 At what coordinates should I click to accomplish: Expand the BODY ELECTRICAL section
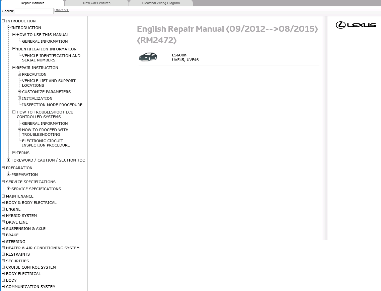pos(3,274)
